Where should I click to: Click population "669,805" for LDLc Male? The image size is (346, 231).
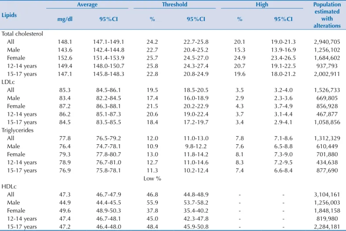click(327, 98)
